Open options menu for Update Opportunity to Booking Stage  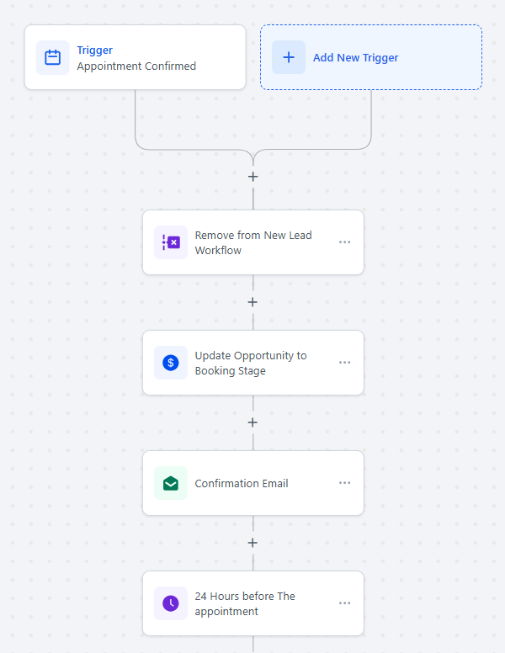click(x=344, y=363)
